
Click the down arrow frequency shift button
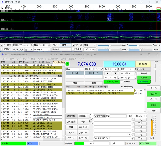(115, 73)
